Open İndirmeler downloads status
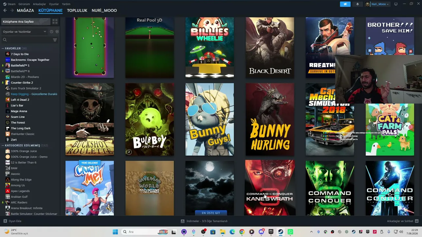This screenshot has width=422, height=237. [x=204, y=221]
